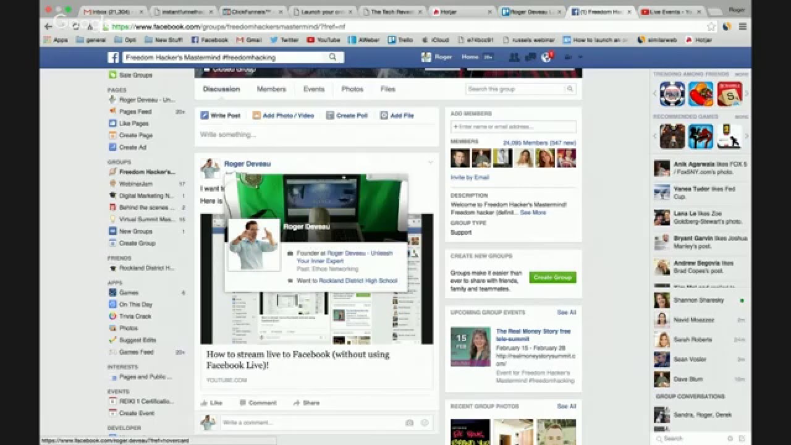791x445 pixels.
Task: Click the Write something text box
Action: click(316, 135)
